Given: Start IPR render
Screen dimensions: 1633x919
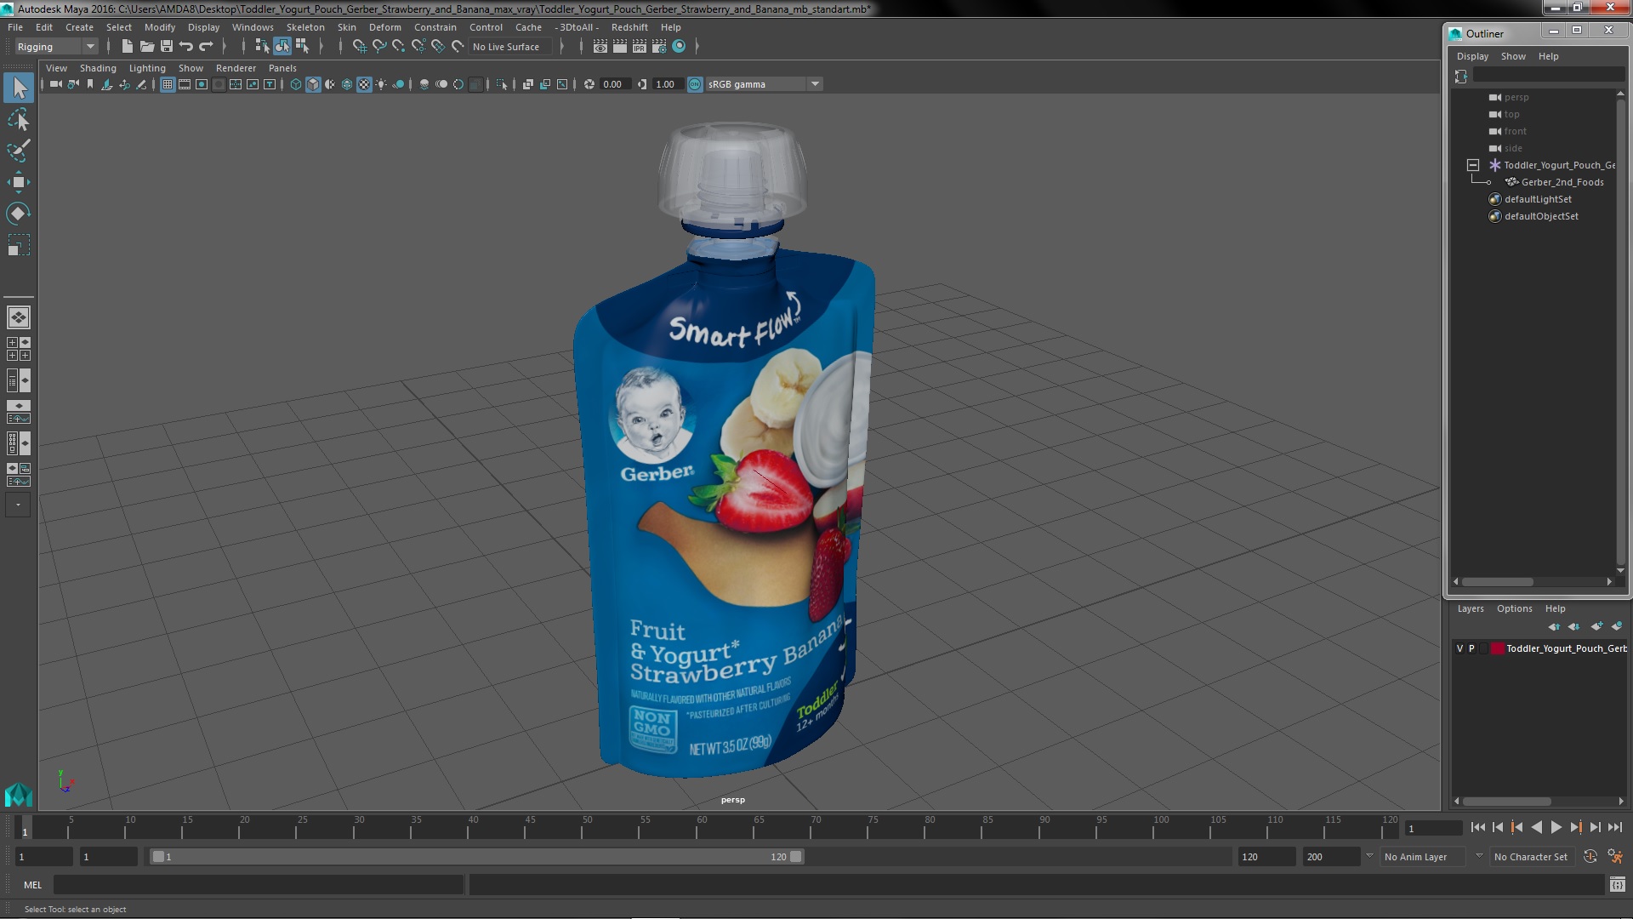Looking at the screenshot, I should pos(640,47).
